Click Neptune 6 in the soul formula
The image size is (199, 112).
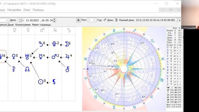pyautogui.click(x=2, y=56)
